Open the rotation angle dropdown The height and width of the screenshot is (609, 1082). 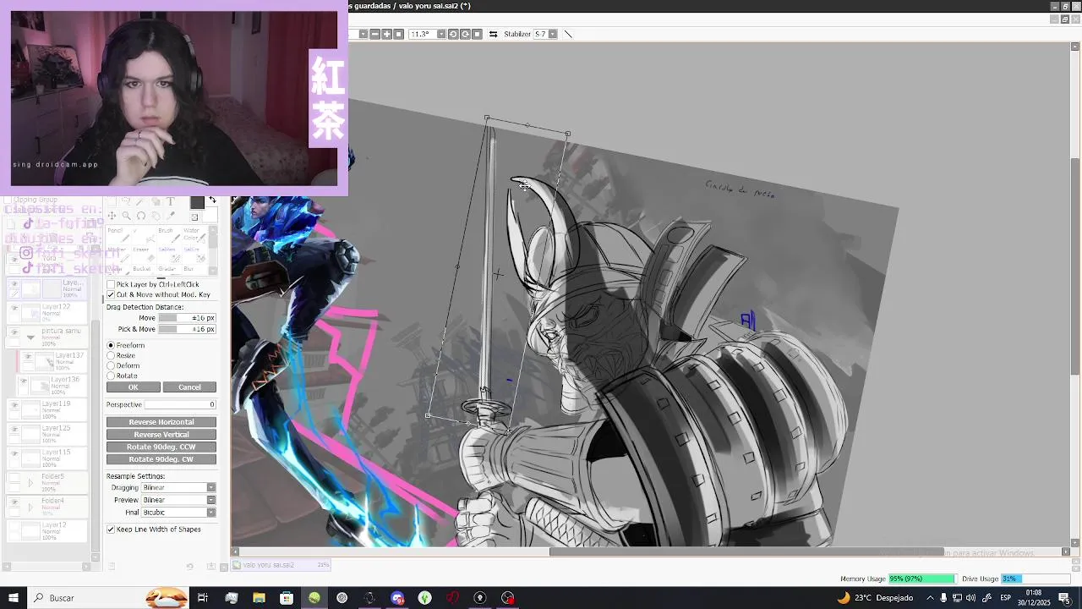(441, 34)
